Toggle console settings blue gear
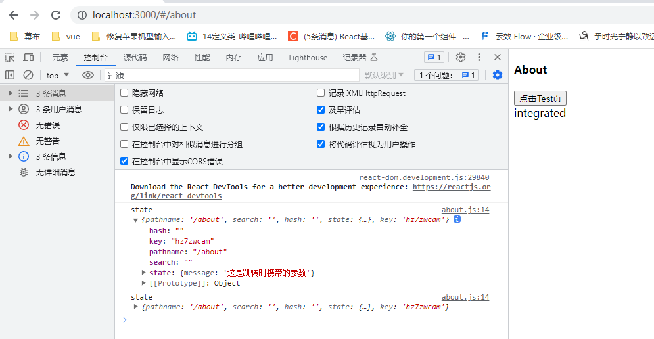Viewport: 654px width, 339px height. 497,75
